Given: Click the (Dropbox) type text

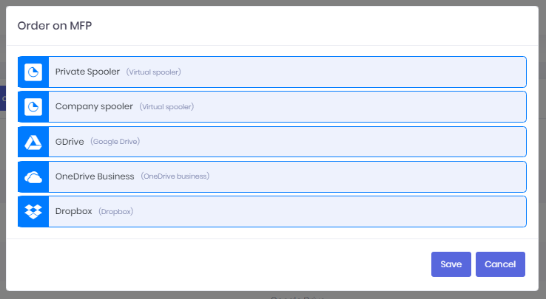Looking at the screenshot, I should coord(116,211).
